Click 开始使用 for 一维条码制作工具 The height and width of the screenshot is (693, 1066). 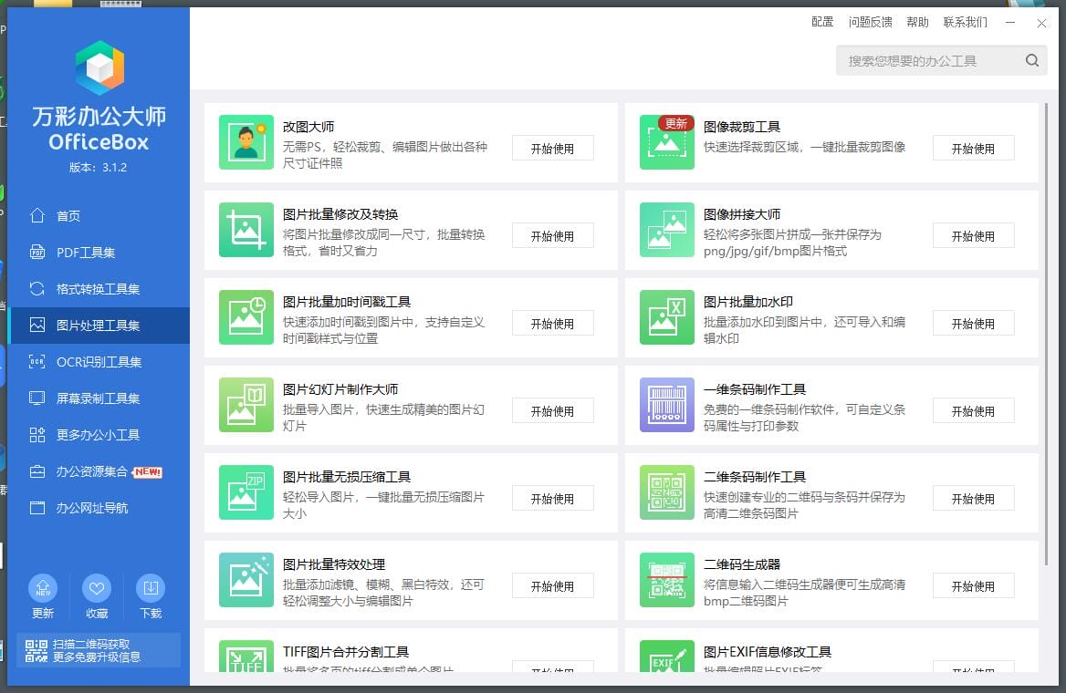pos(974,412)
